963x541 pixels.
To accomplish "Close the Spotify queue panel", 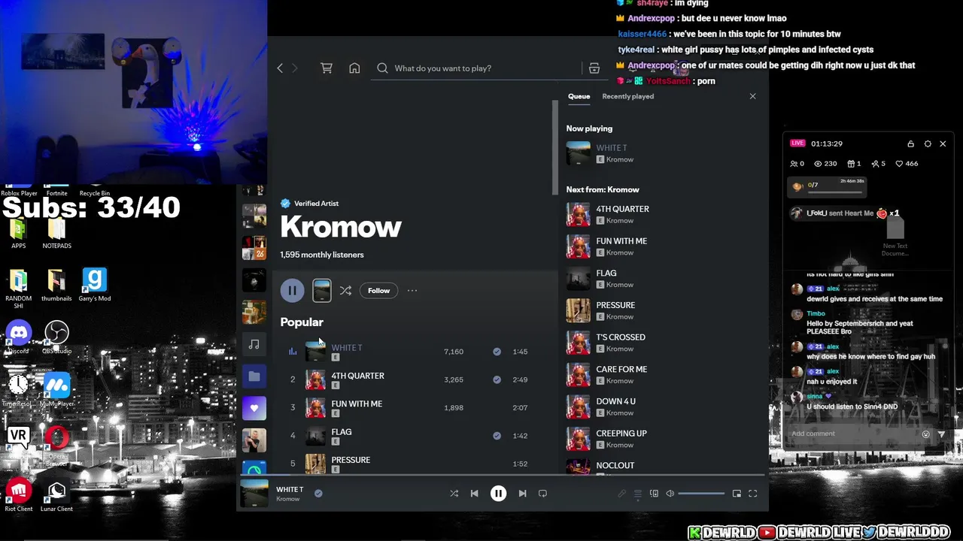I will tap(752, 96).
